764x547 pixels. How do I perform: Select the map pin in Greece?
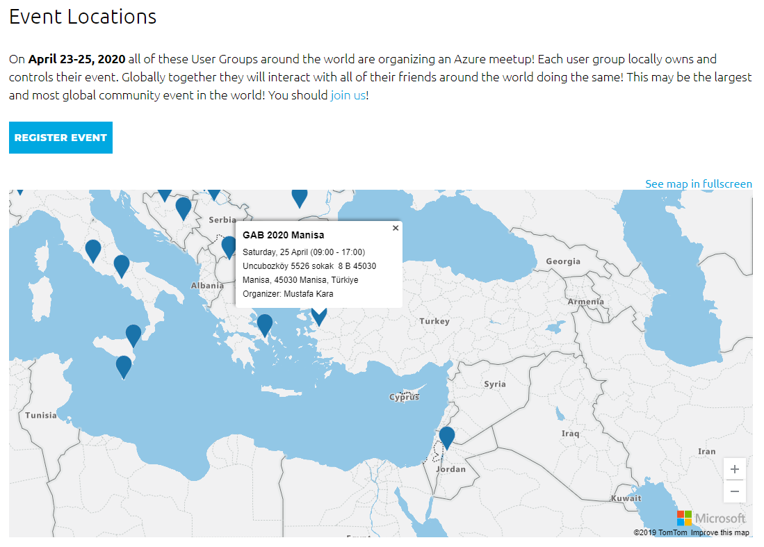pos(265,323)
